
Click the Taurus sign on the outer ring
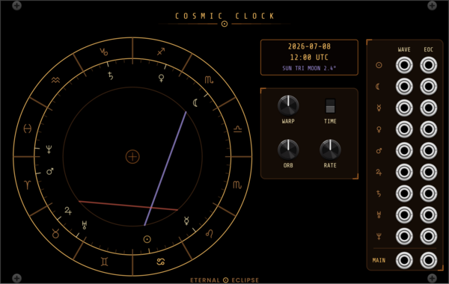(55, 234)
